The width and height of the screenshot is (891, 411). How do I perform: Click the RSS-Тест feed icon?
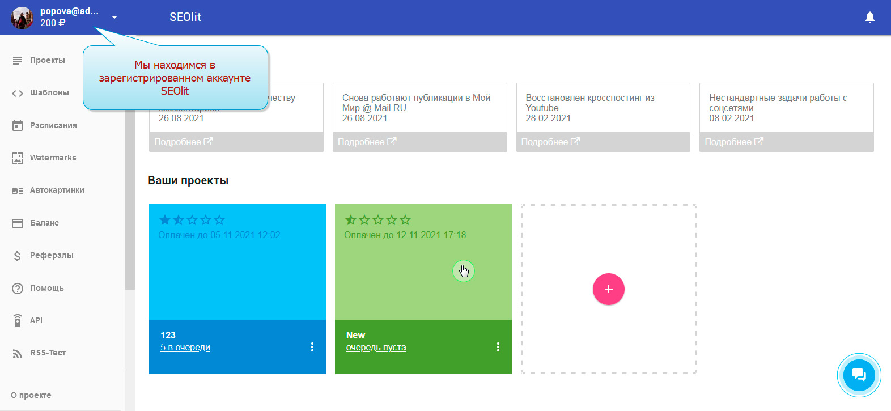pos(18,353)
